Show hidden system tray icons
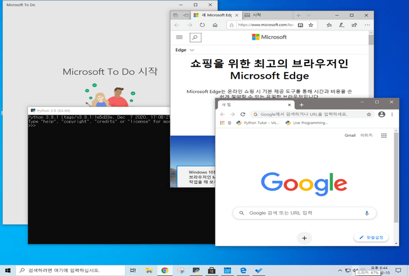The width and height of the screenshot is (409, 276). point(340,271)
